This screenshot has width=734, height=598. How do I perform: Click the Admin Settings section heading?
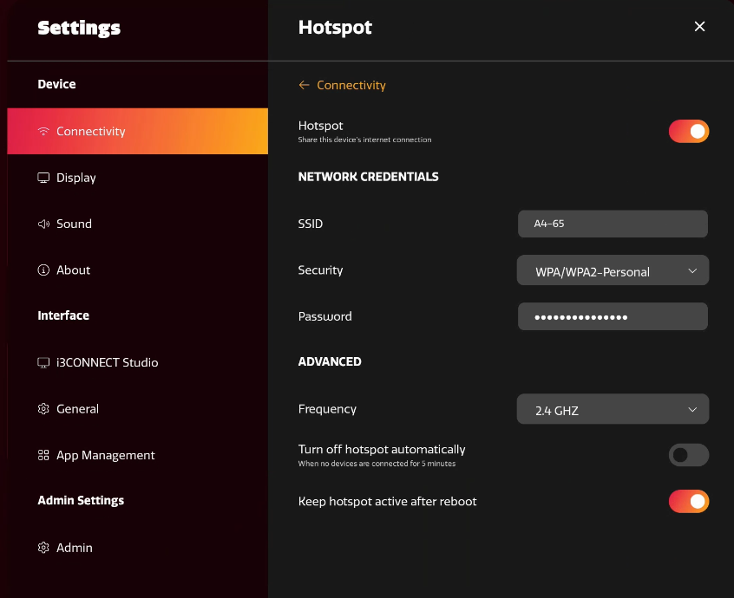pos(81,501)
